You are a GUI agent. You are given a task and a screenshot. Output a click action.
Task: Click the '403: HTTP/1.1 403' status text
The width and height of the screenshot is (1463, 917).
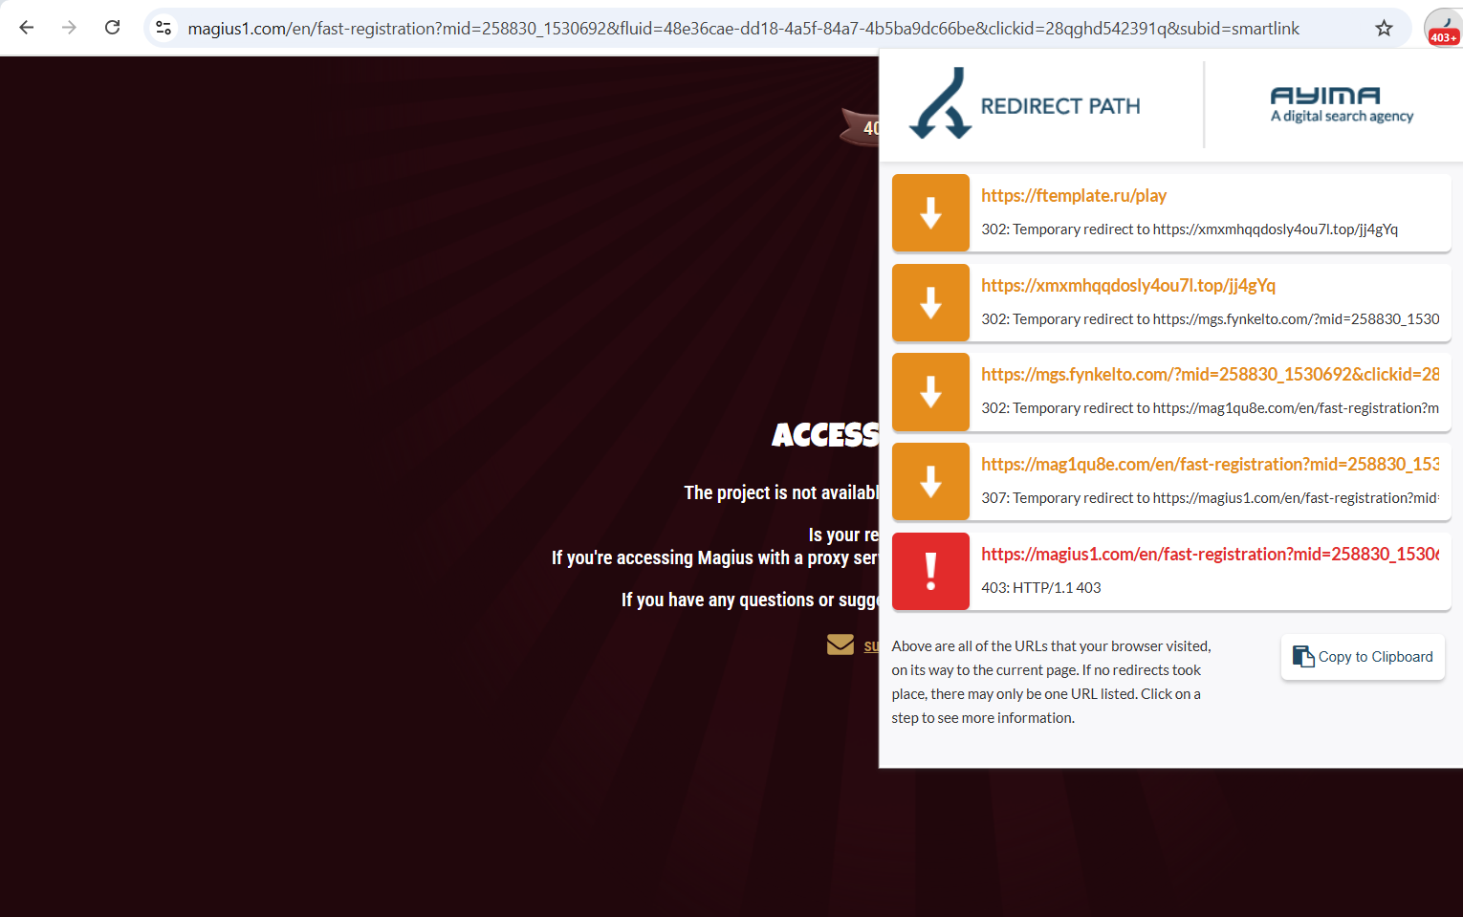click(1040, 588)
